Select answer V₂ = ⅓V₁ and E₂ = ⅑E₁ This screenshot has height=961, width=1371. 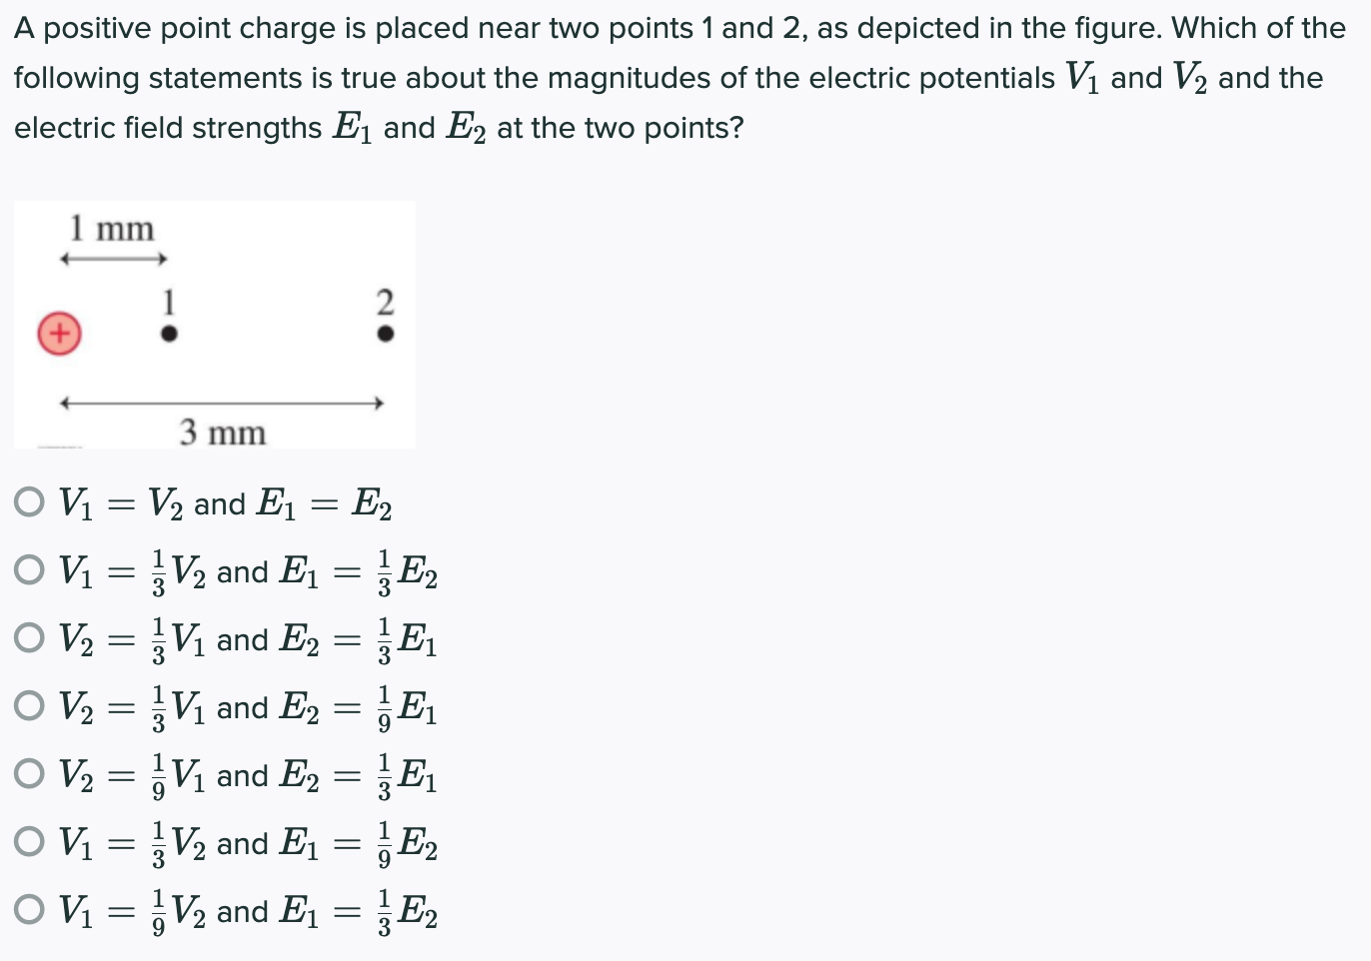click(x=29, y=706)
